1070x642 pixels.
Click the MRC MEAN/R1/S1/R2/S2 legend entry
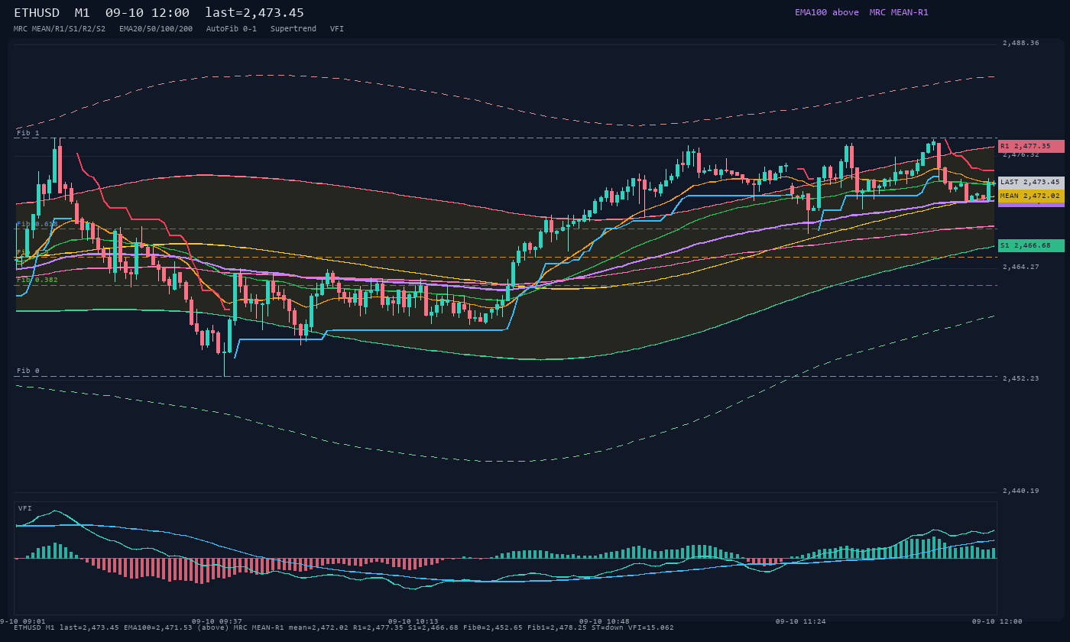click(x=60, y=28)
